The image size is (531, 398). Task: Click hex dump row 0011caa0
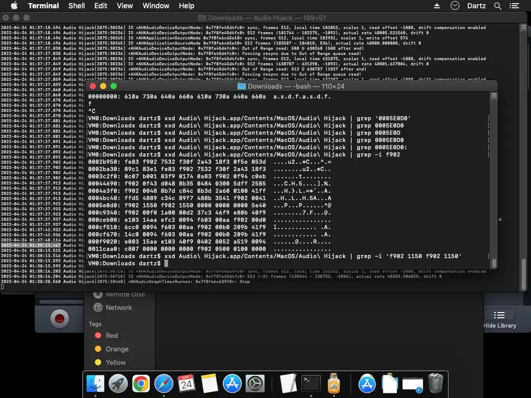tap(209, 249)
